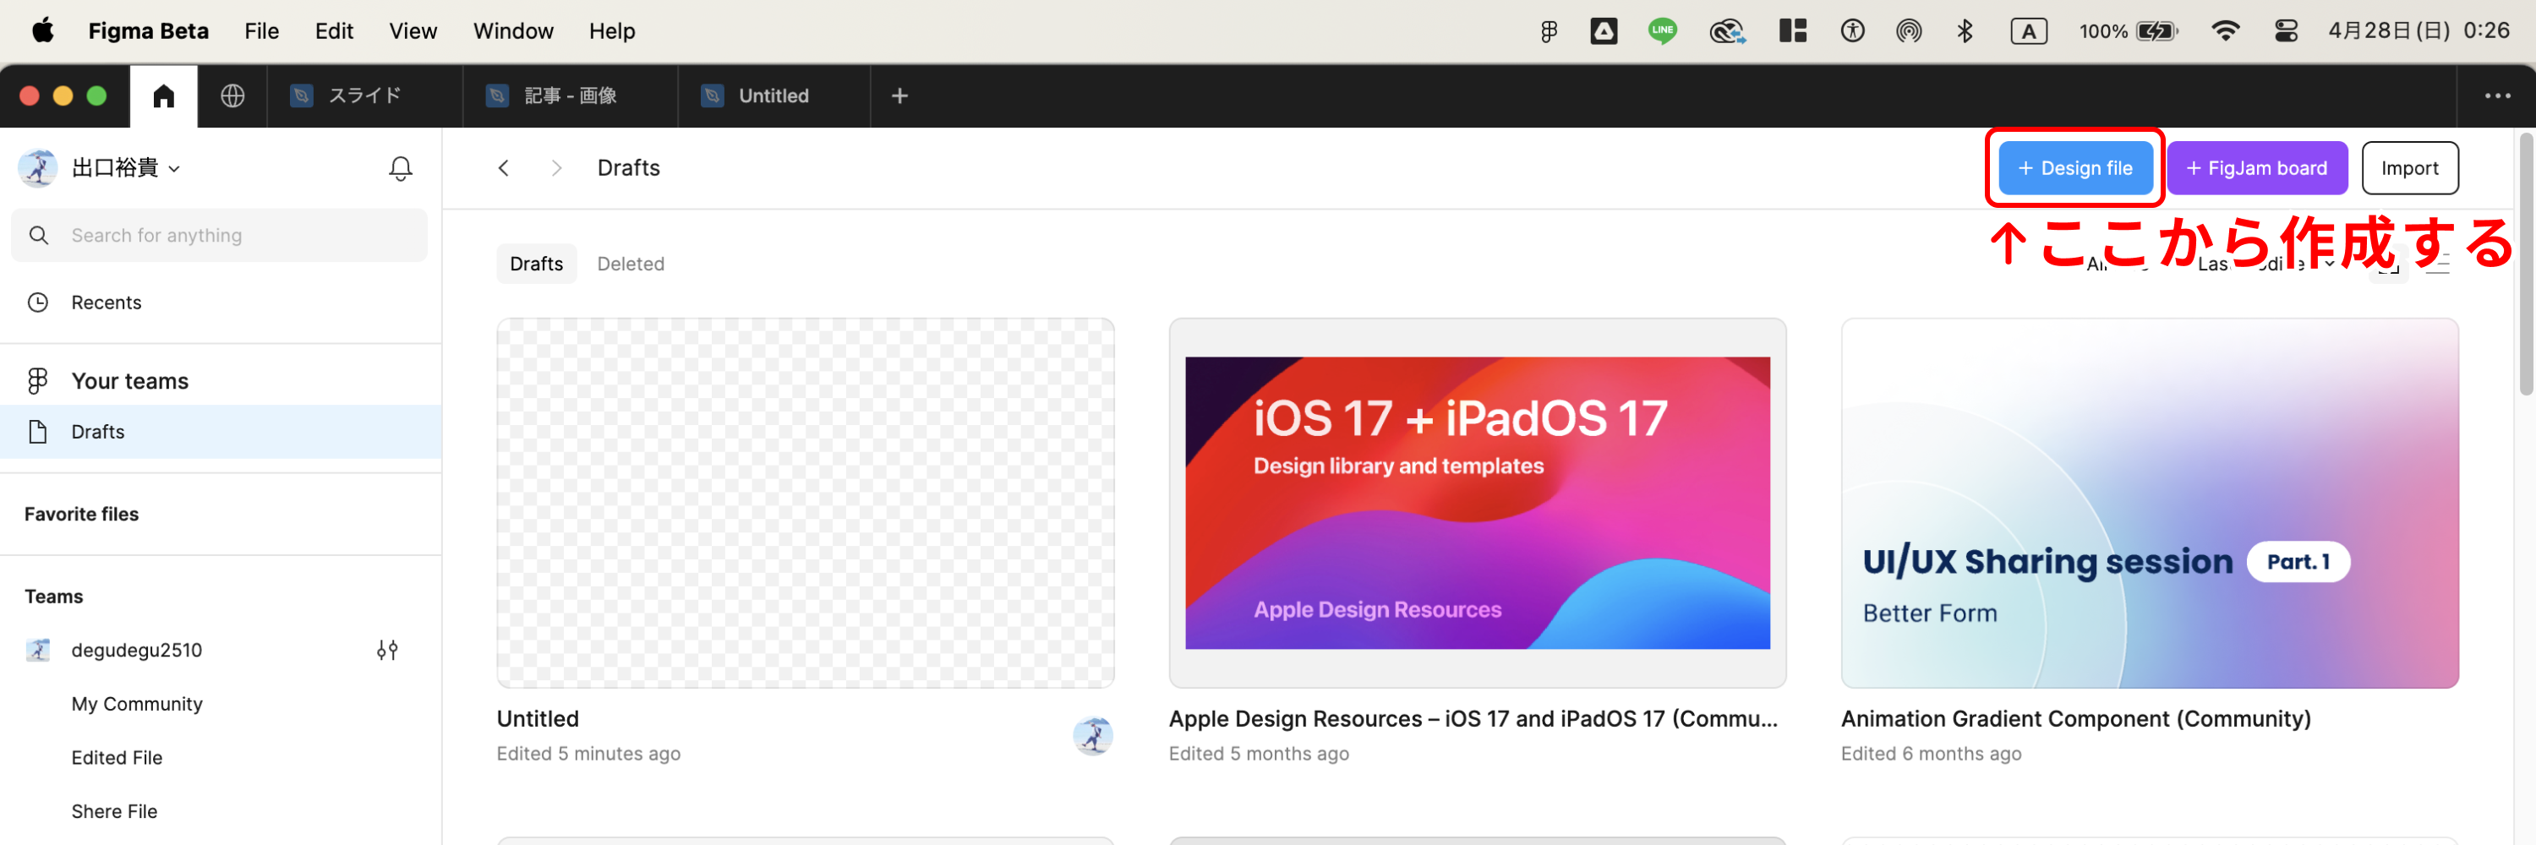Open a new tab with the plus icon
Image resolution: width=2536 pixels, height=845 pixels.
coord(898,95)
